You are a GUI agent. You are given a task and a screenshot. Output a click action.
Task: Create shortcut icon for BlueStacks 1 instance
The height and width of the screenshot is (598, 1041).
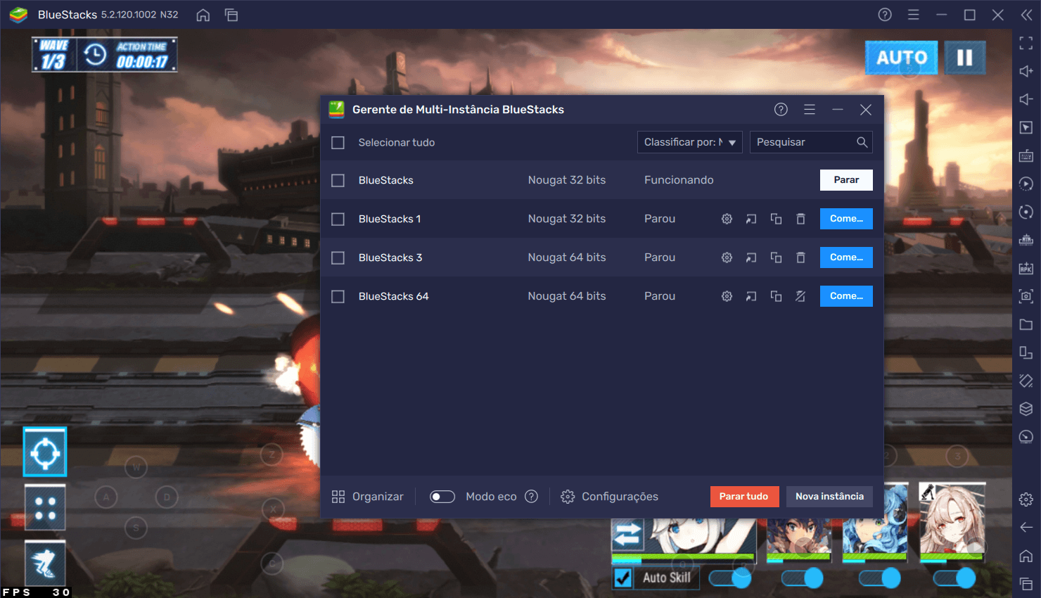pos(751,219)
